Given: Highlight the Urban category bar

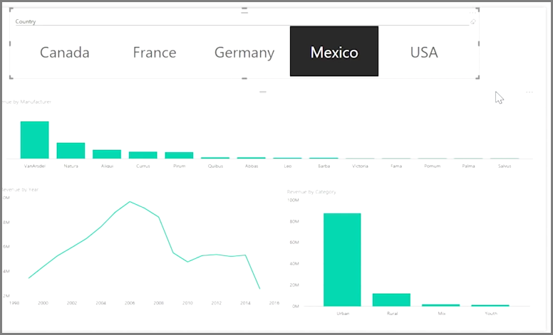Looking at the screenshot, I should (x=342, y=260).
